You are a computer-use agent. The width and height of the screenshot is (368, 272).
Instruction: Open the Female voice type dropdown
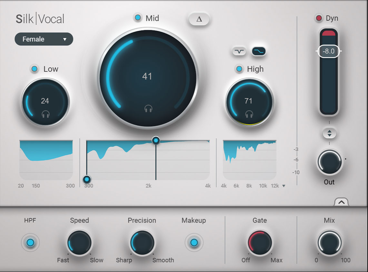44,39
